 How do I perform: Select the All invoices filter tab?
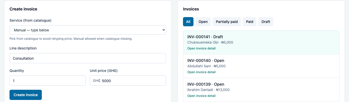coord(188,22)
